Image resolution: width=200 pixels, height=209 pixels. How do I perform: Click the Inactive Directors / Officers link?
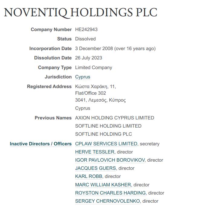coord(40,144)
